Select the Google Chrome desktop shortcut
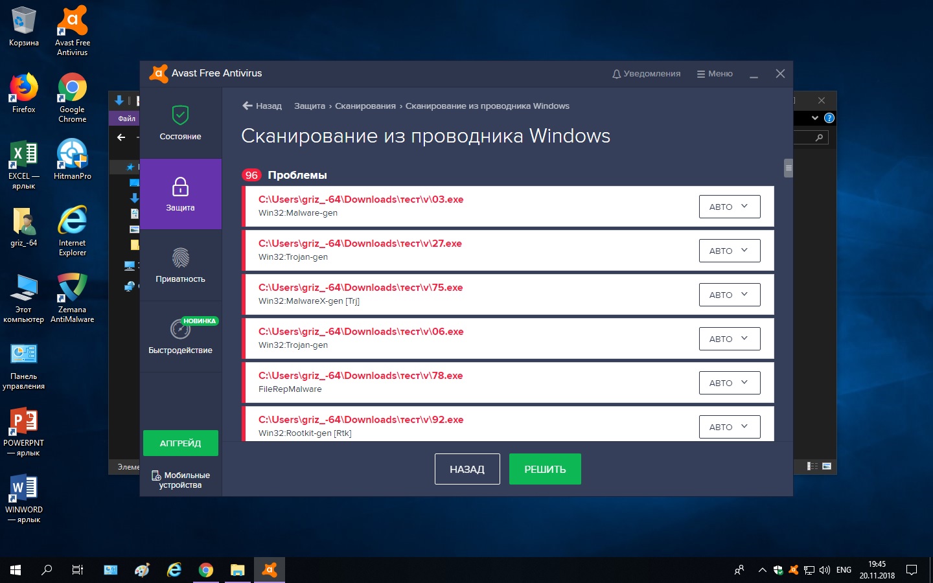933x583 pixels. [x=73, y=97]
